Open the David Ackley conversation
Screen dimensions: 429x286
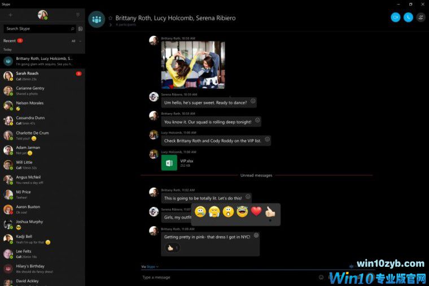click(x=42, y=281)
